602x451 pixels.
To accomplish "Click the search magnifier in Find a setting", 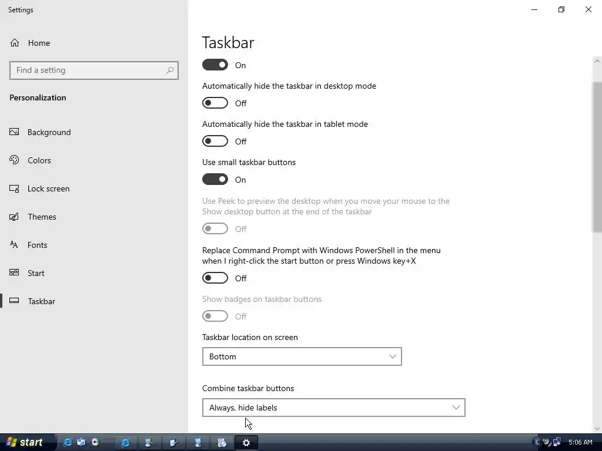I will click(170, 70).
